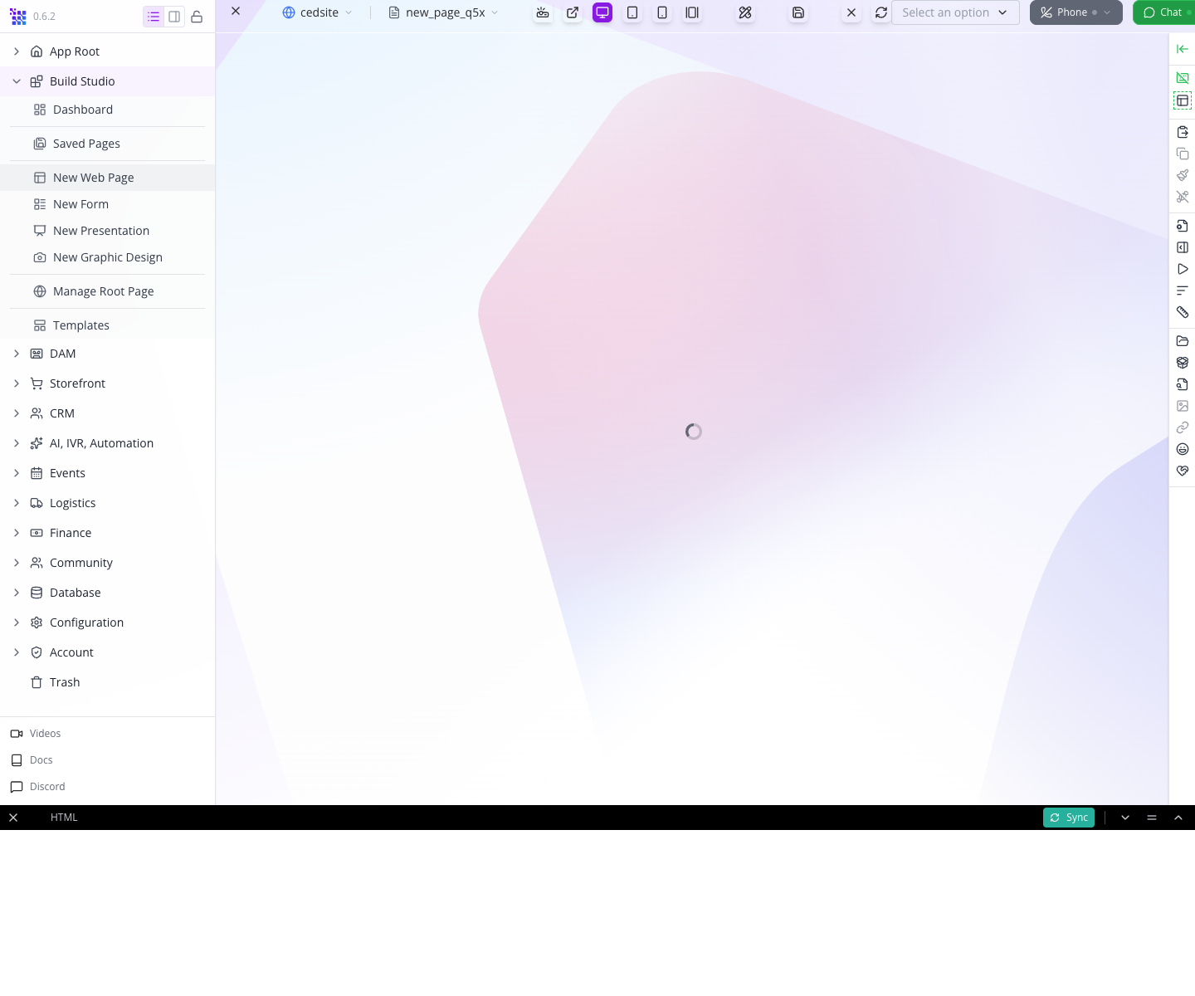1195x996 pixels.
Task: Select New Web Page
Action: pos(107,178)
